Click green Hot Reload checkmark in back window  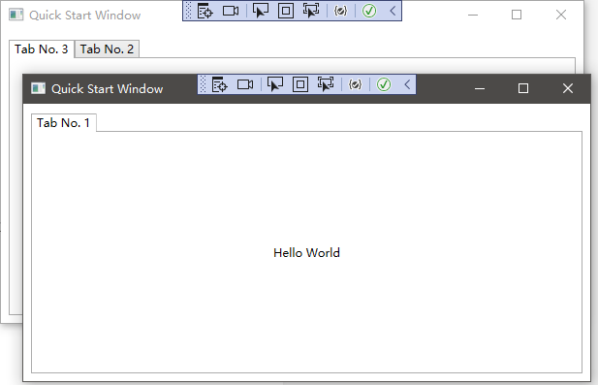coord(369,11)
